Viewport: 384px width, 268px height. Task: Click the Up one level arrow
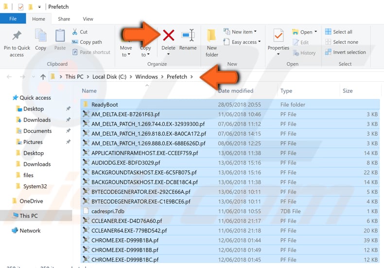click(43, 77)
